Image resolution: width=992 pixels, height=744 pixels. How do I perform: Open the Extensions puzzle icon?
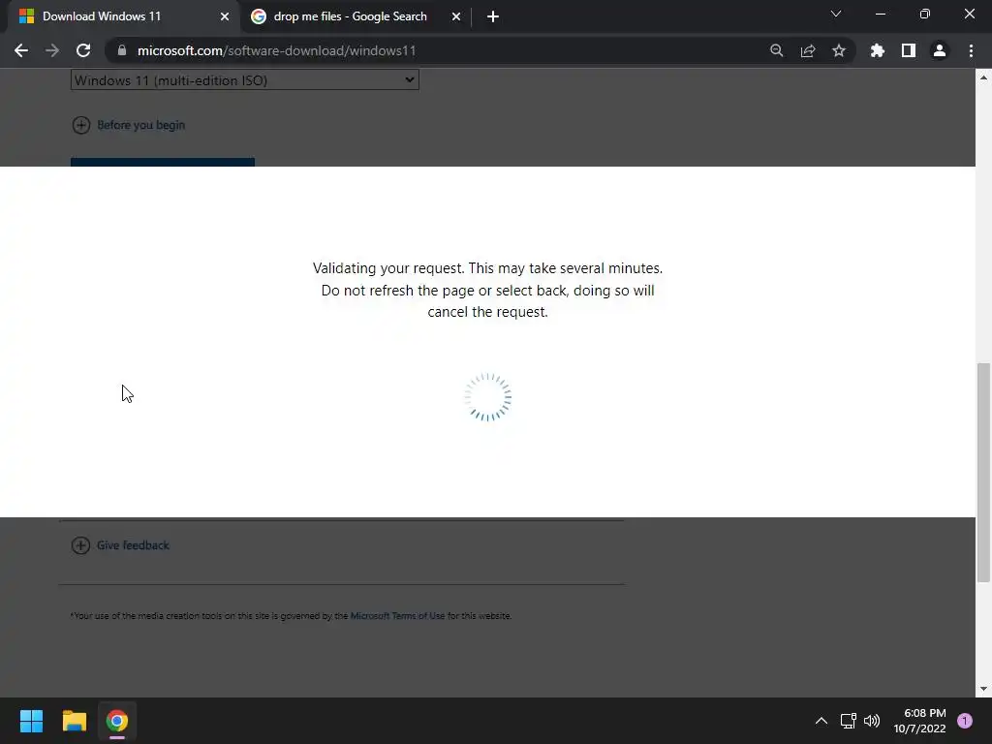coord(878,50)
